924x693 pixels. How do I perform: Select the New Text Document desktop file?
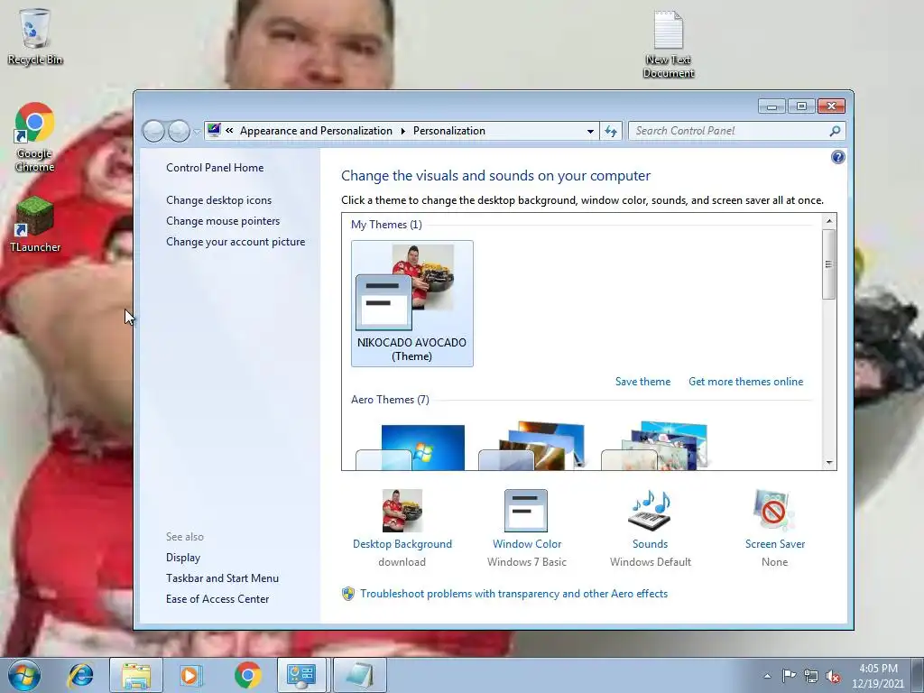point(669,44)
